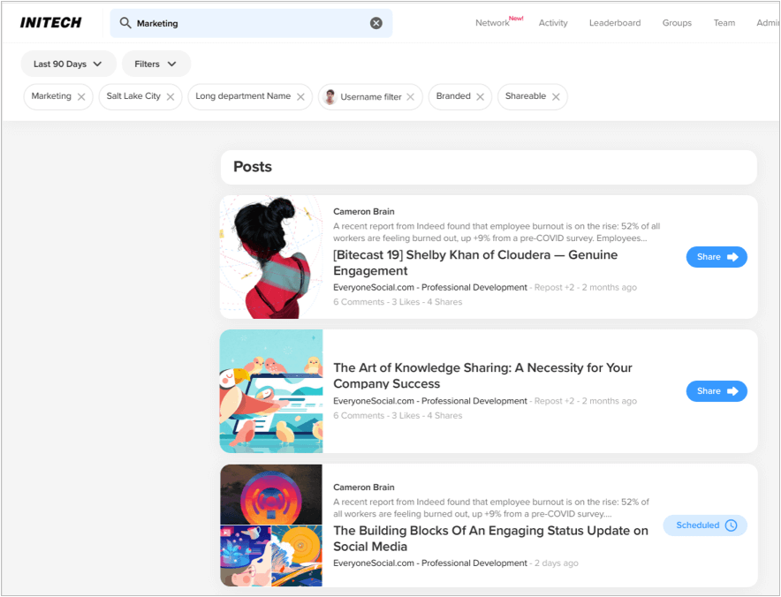Viewport: 781px width, 597px height.
Task: Remove the Shareable filter chip
Action: [x=556, y=97]
